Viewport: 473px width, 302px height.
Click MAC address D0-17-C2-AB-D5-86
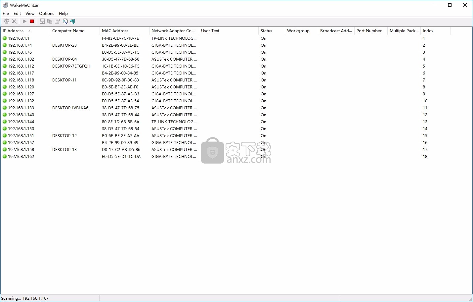point(121,149)
